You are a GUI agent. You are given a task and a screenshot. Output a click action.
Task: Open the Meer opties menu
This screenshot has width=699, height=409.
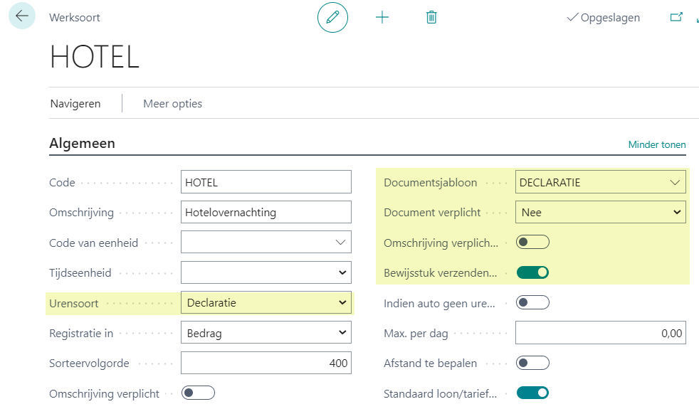point(172,104)
